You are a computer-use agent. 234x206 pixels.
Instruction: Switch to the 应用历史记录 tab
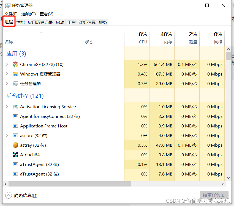click(40, 22)
